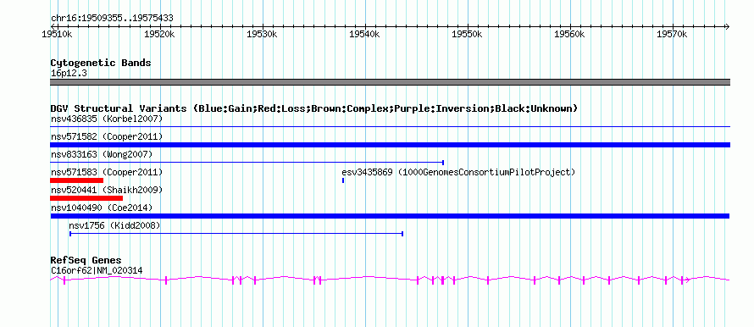Image resolution: width=754 pixels, height=327 pixels.
Task: Click the nsv1756 (Kidd2008) label
Action: pos(114,225)
